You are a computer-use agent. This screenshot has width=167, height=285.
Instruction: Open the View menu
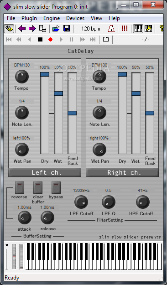point(96,18)
